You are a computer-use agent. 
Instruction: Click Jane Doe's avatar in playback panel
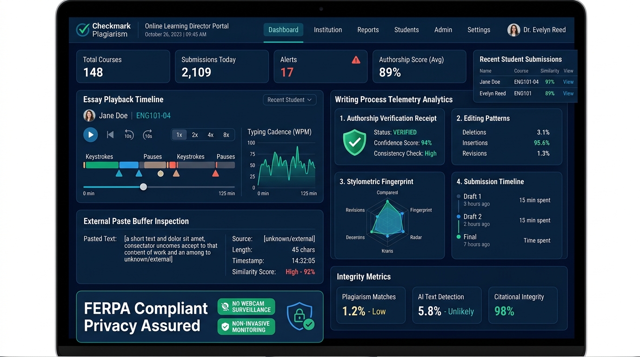89,116
